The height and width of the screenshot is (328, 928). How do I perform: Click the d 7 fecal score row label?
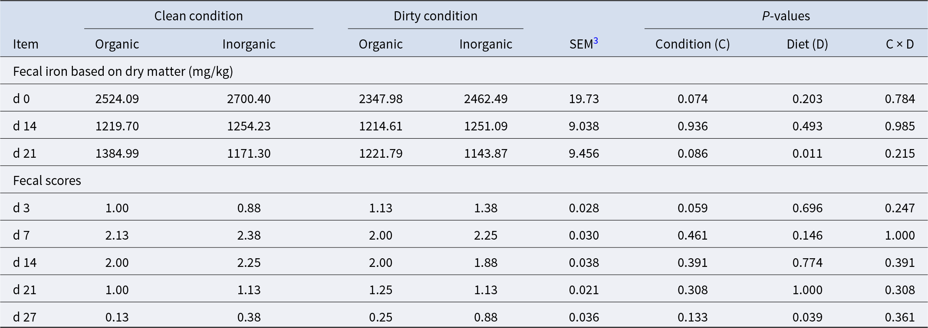21,235
